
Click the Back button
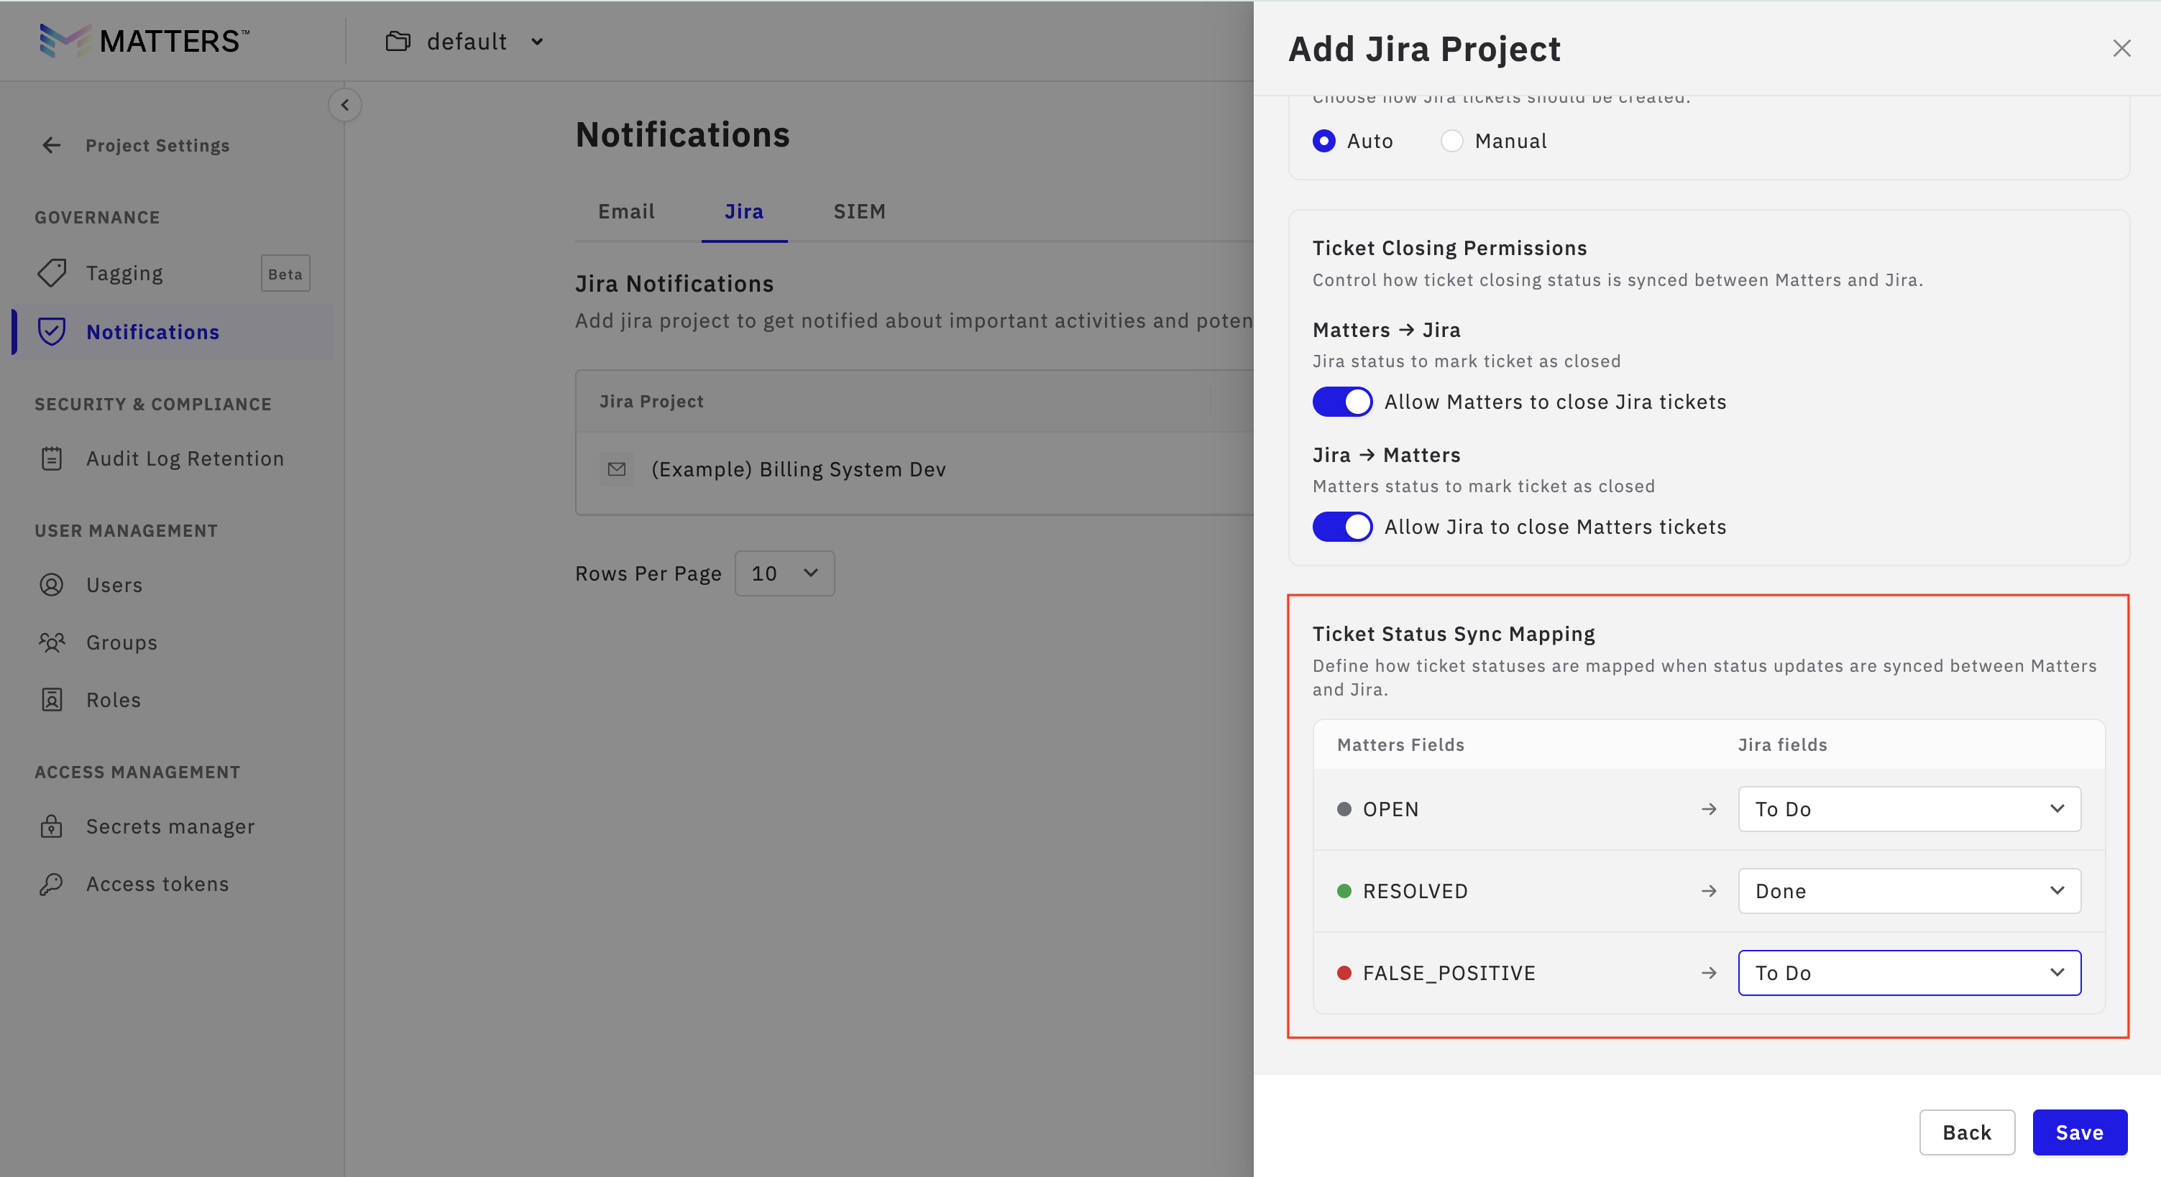pyautogui.click(x=1966, y=1132)
